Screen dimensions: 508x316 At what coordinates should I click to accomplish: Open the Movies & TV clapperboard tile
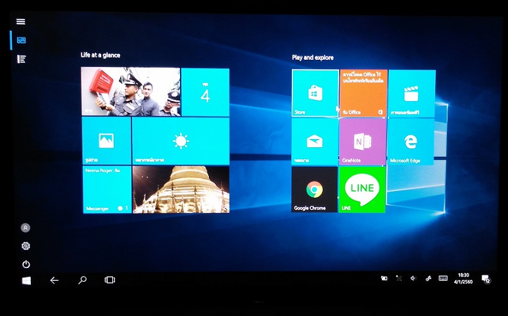click(x=411, y=93)
